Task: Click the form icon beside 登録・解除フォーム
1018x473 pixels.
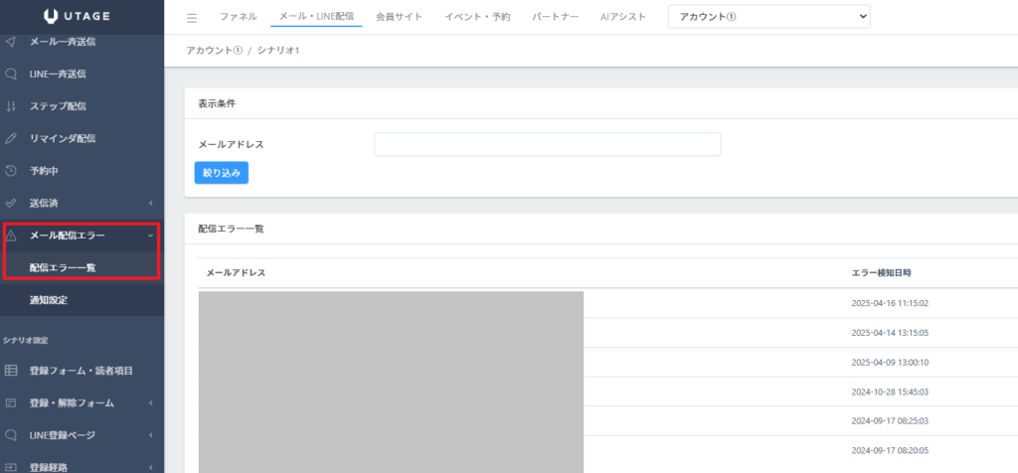Action: point(10,402)
